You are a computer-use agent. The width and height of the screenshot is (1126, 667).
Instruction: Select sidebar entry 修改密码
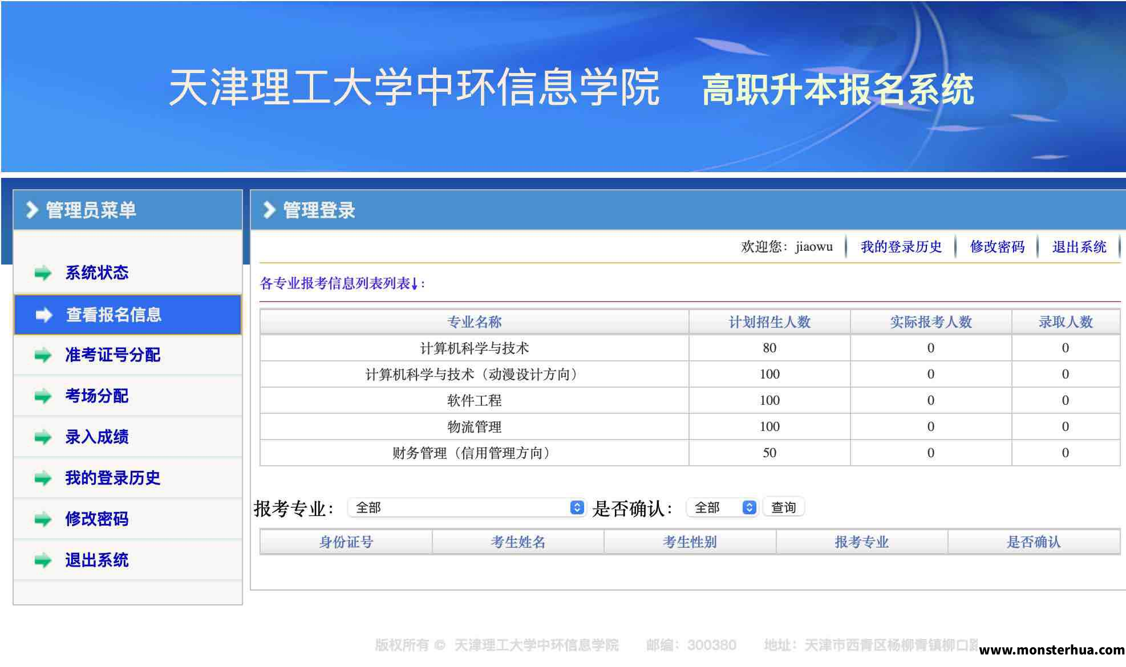coord(97,519)
